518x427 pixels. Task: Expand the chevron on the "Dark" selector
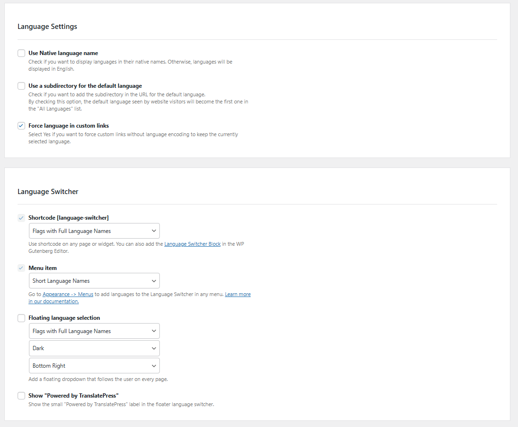(x=154, y=348)
